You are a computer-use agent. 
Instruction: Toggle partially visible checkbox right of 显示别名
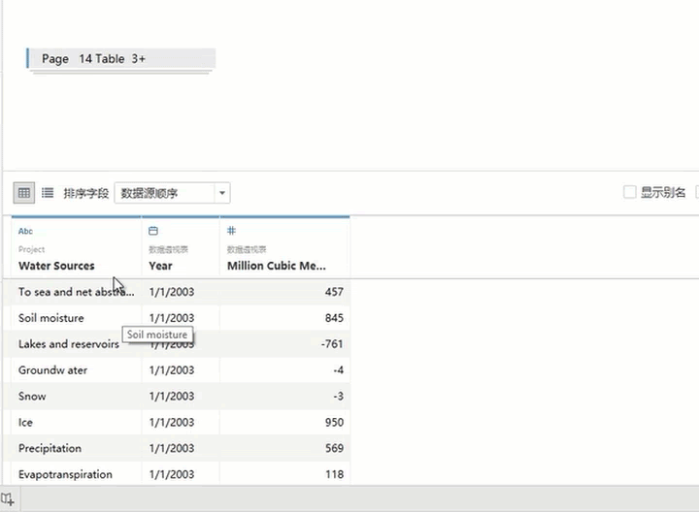tap(695, 193)
